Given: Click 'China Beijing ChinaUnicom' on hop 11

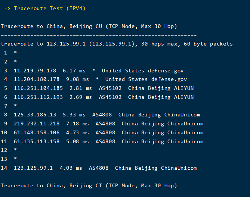Looking at the screenshot, I should 163,141.
